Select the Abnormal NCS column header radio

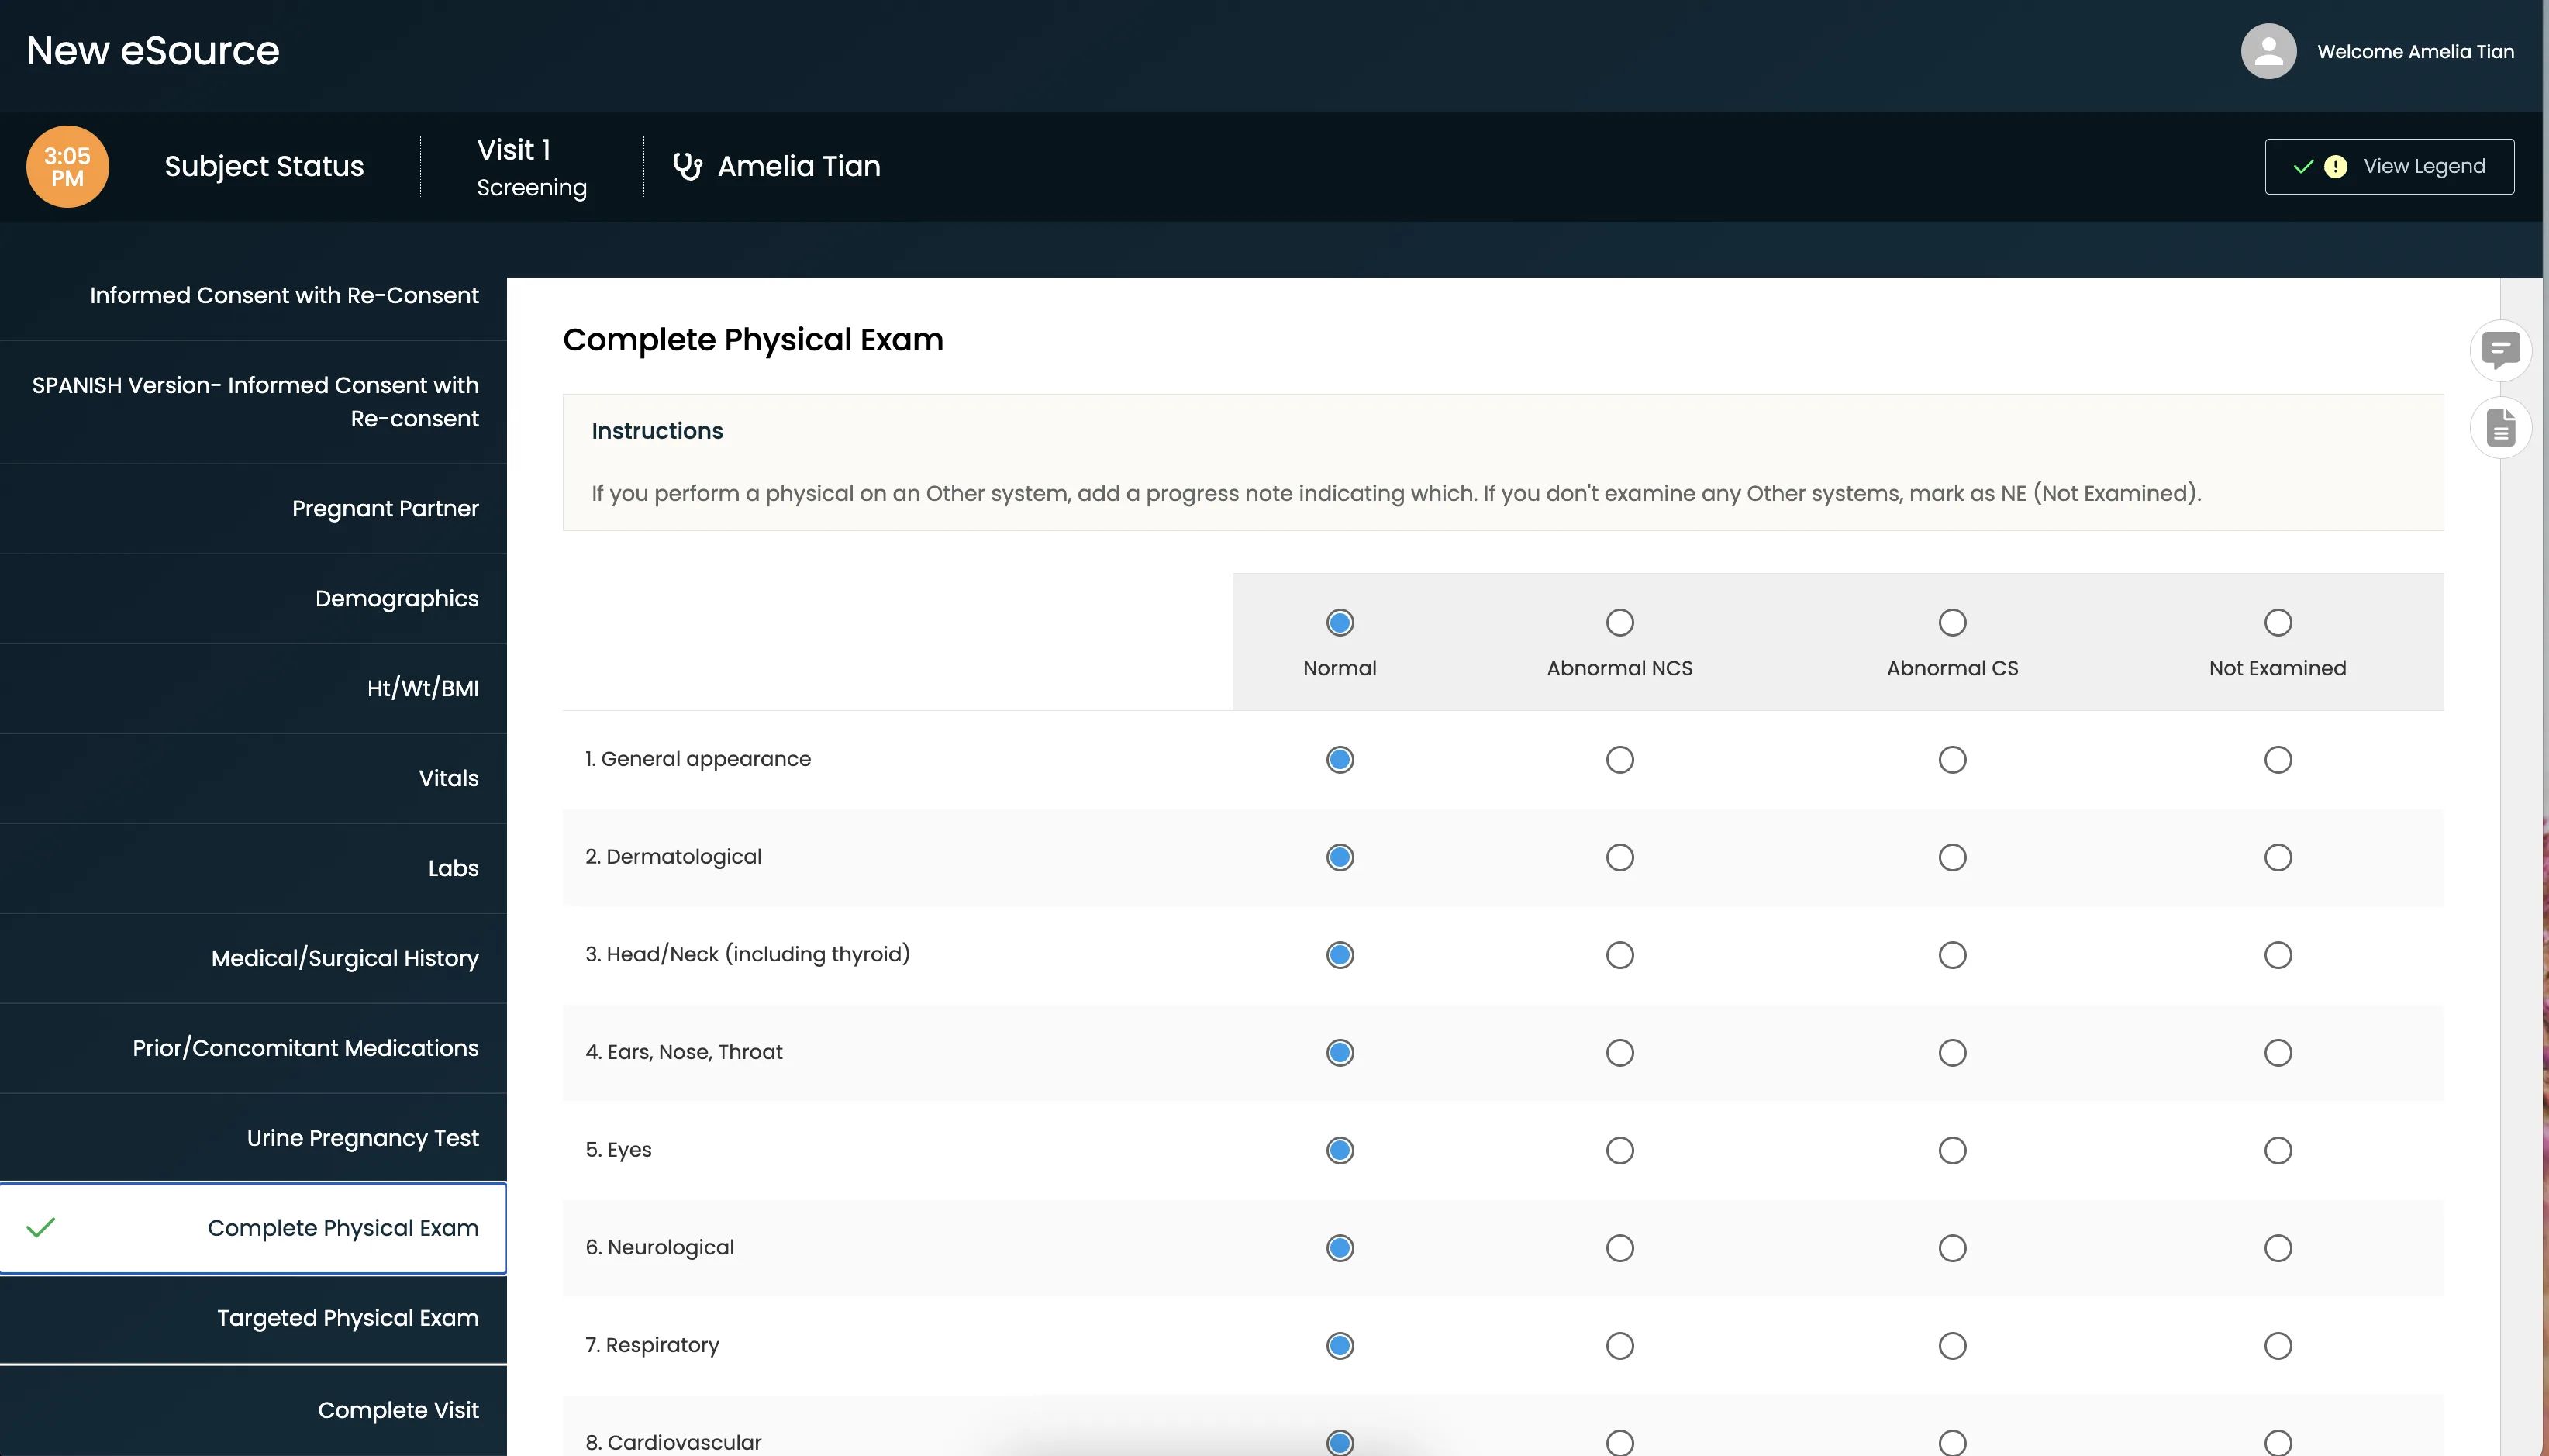[x=1619, y=623]
